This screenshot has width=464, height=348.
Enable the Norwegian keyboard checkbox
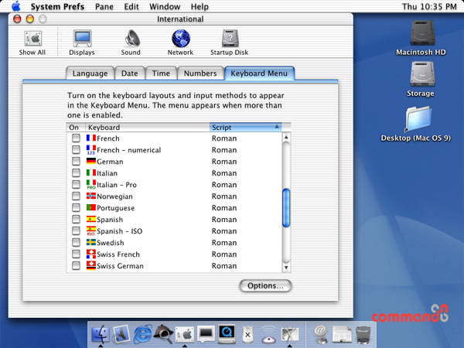click(x=76, y=196)
